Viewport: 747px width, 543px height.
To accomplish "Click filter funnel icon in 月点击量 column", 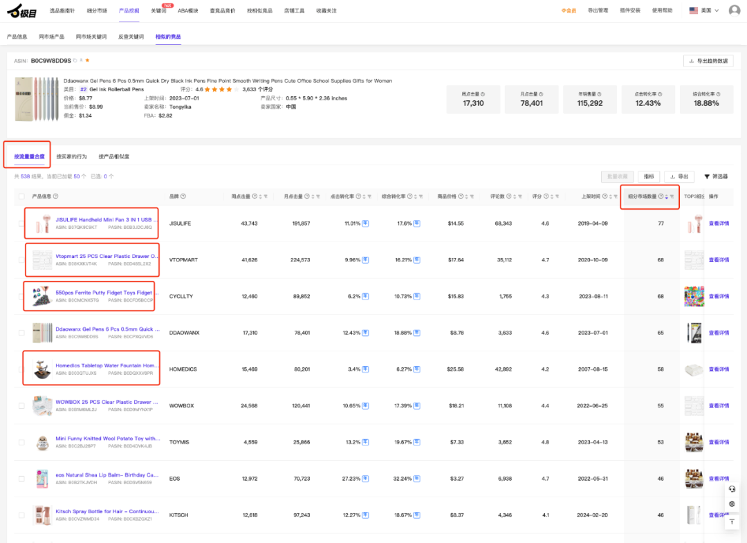I will pos(318,196).
